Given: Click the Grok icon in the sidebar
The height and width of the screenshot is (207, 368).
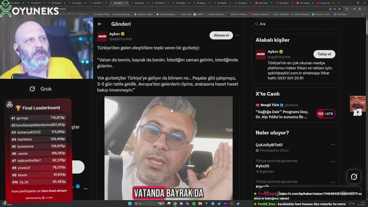Looking at the screenshot, I should pos(32,89).
